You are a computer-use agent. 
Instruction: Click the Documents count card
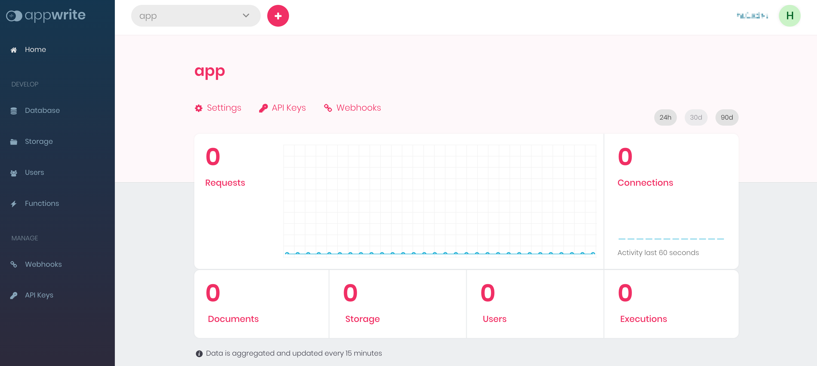pyautogui.click(x=261, y=304)
